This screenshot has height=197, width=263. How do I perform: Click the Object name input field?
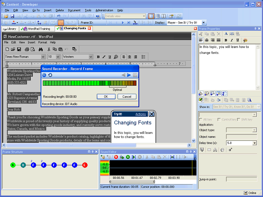click(x=241, y=137)
